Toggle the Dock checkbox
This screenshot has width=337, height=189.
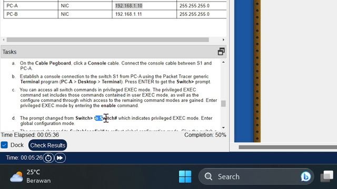tap(4, 145)
